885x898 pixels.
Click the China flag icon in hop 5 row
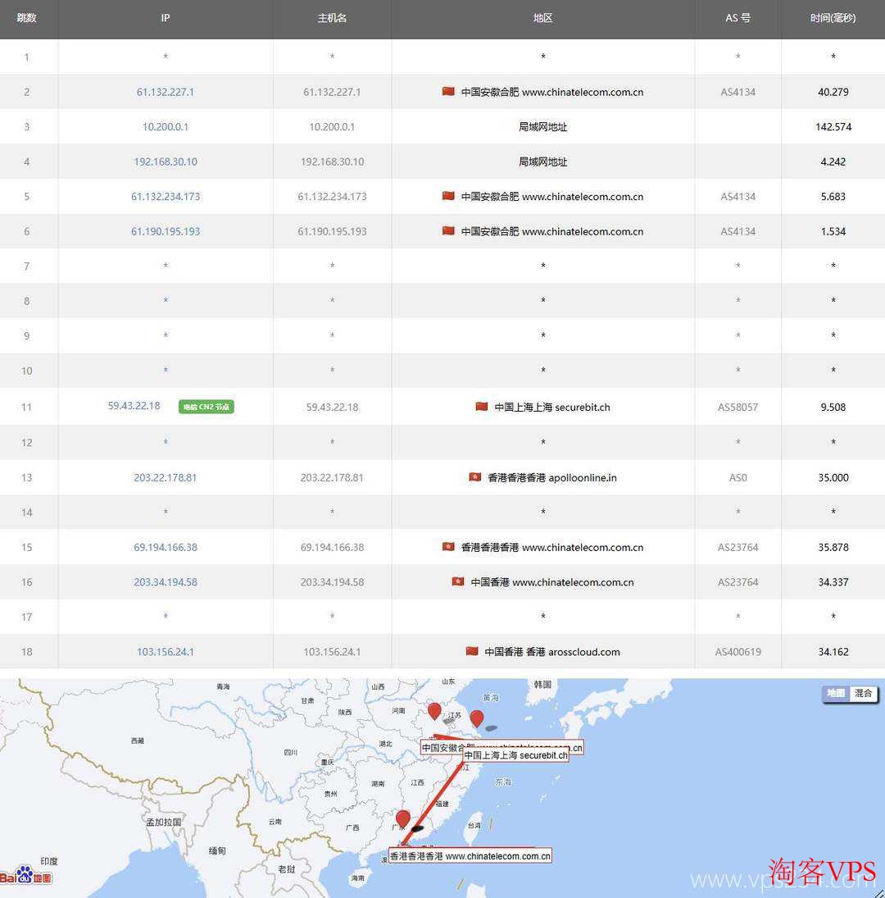click(448, 196)
